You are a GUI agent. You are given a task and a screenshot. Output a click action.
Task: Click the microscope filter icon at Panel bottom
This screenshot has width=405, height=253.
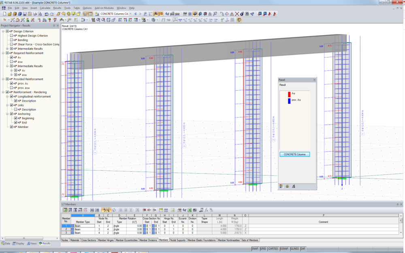coord(293,186)
